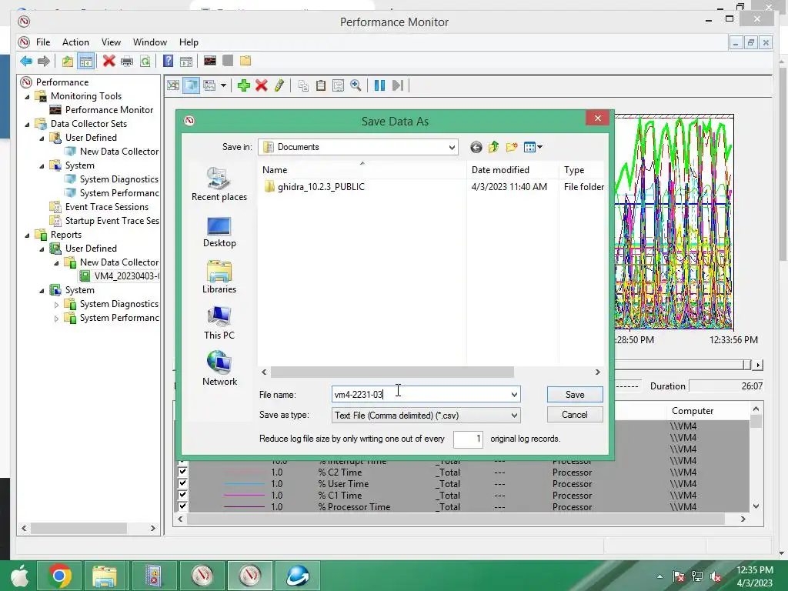Click the Change Graph Type icon
Screen dimensions: 788x591
[209, 85]
